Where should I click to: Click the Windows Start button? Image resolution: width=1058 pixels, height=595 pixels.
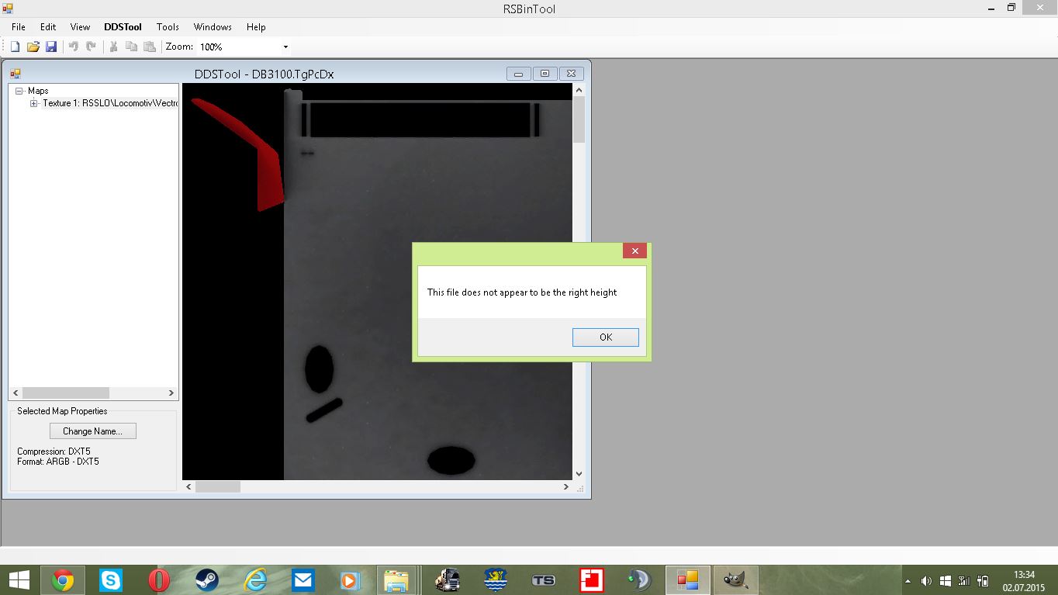19,580
